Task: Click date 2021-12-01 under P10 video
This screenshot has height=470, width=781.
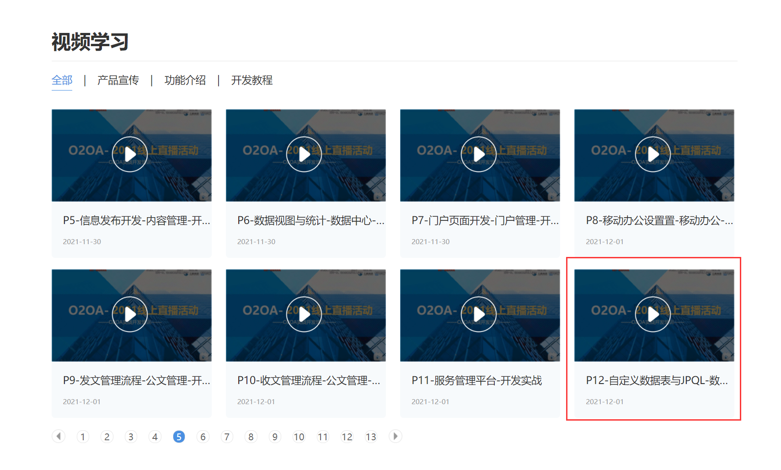Action: coord(256,401)
